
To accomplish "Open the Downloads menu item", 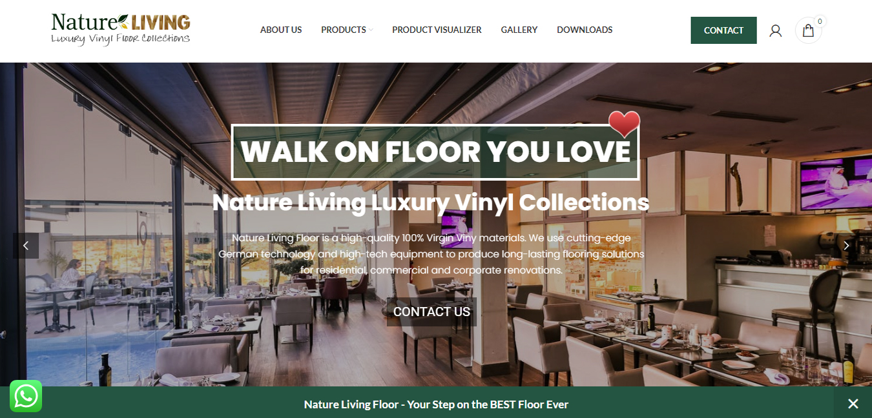I will tap(585, 30).
